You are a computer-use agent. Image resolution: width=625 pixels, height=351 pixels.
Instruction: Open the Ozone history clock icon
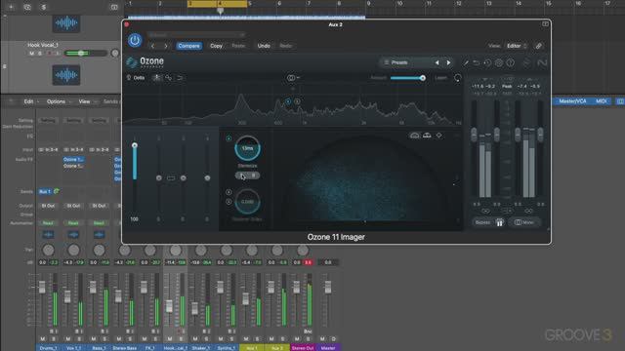[x=487, y=62]
